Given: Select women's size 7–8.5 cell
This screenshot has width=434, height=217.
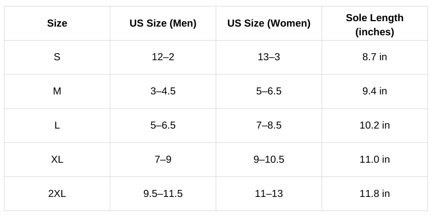Looking at the screenshot, I should click(x=269, y=125).
